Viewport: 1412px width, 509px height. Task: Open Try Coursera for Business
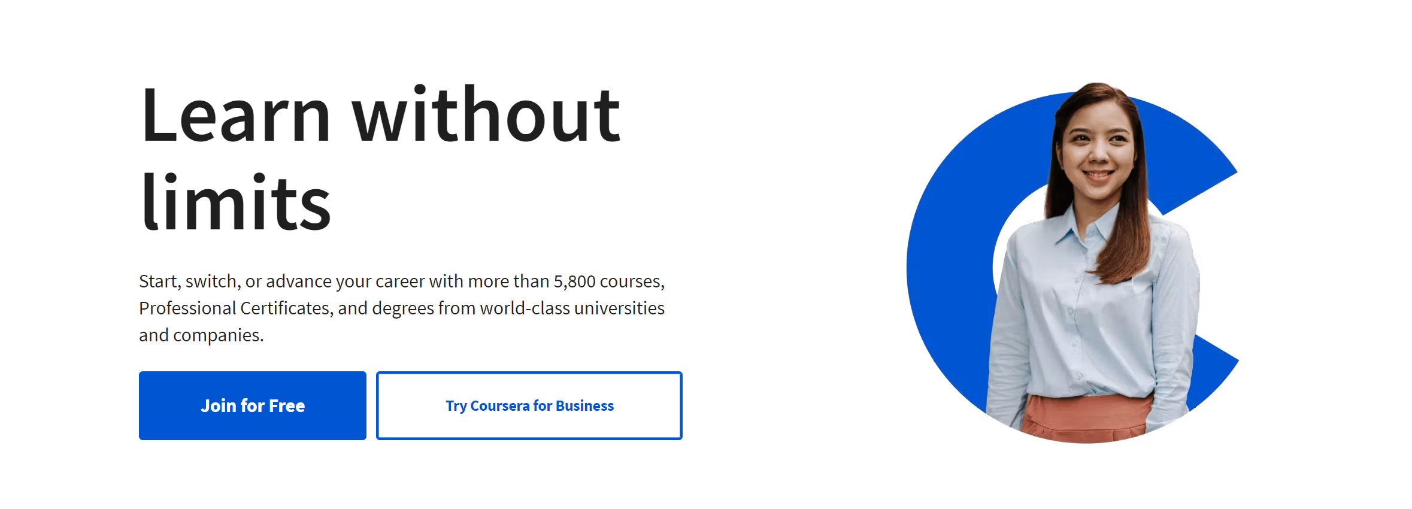pos(529,405)
